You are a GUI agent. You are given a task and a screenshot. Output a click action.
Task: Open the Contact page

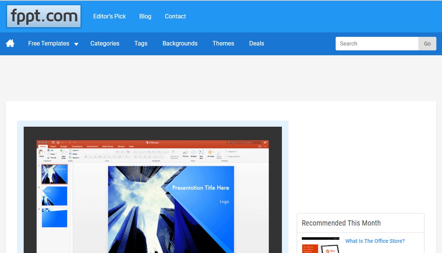tap(175, 17)
